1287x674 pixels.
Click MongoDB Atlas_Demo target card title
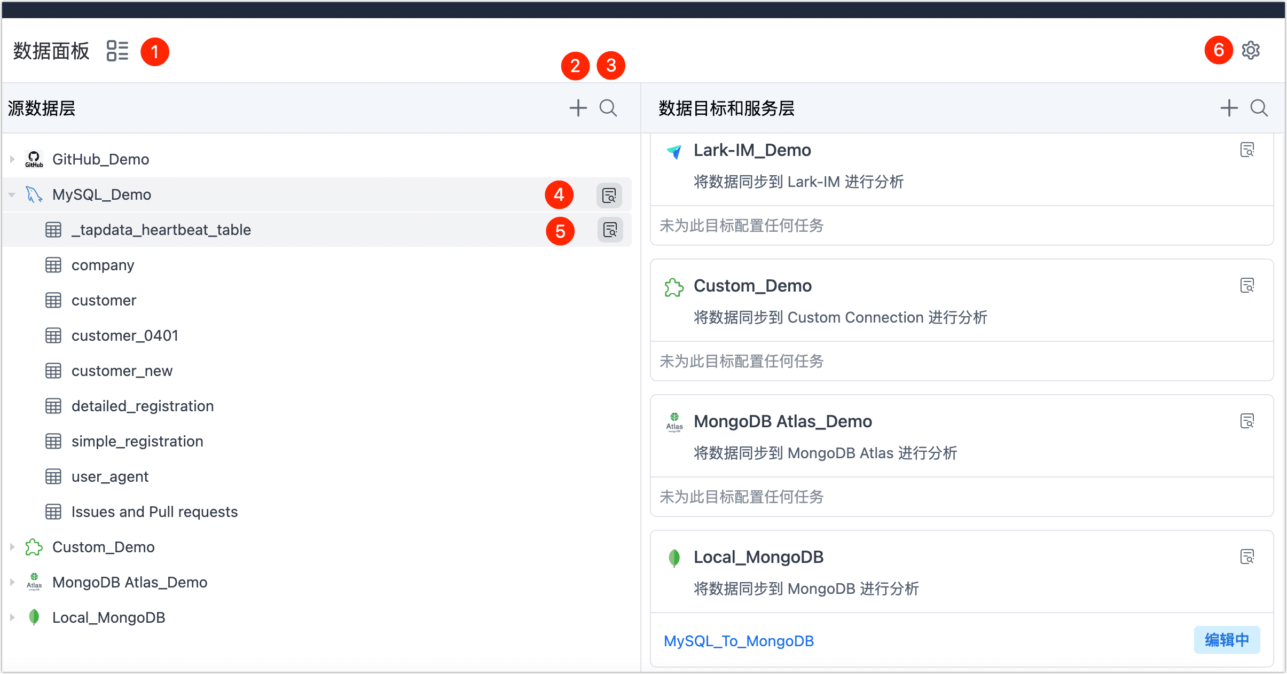(x=782, y=421)
